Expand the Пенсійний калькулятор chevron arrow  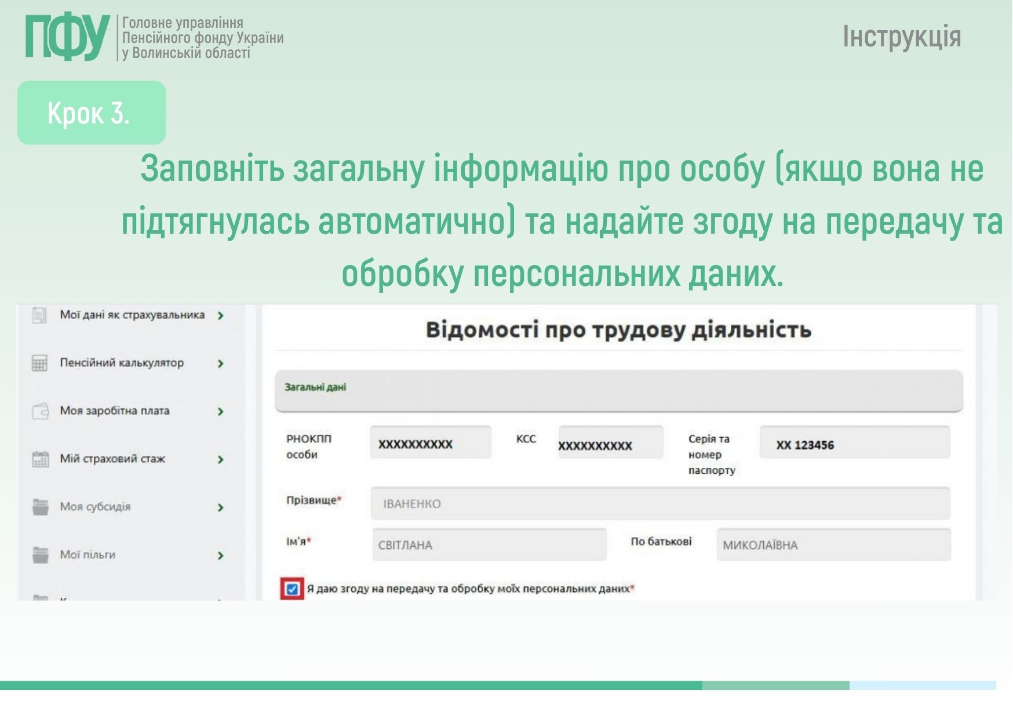click(x=220, y=364)
